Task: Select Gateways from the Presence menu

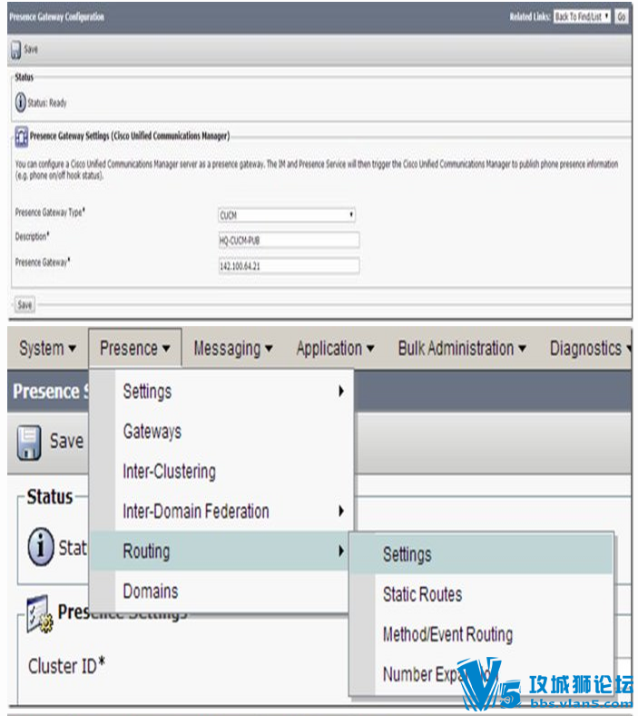Action: pyautogui.click(x=152, y=432)
